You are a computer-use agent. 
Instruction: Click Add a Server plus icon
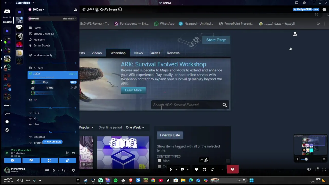pyautogui.click(x=7, y=122)
